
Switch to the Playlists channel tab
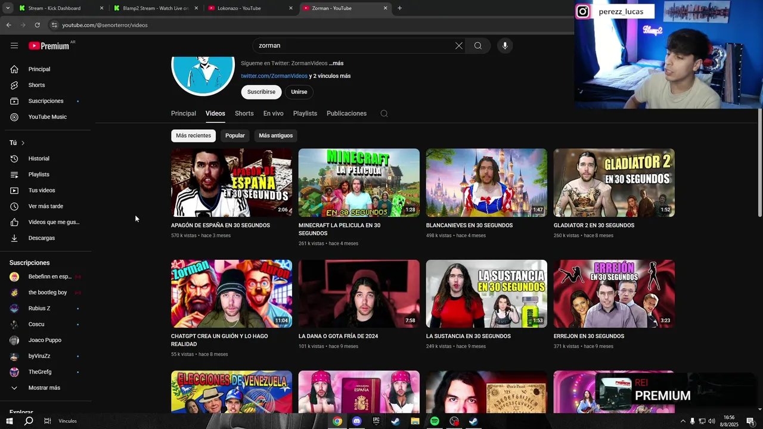[x=305, y=113]
